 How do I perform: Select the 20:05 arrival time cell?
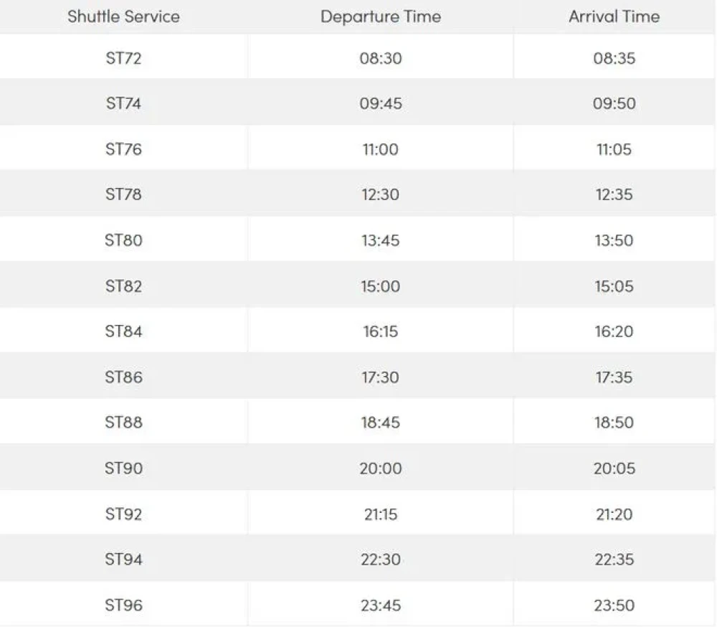tap(614, 468)
